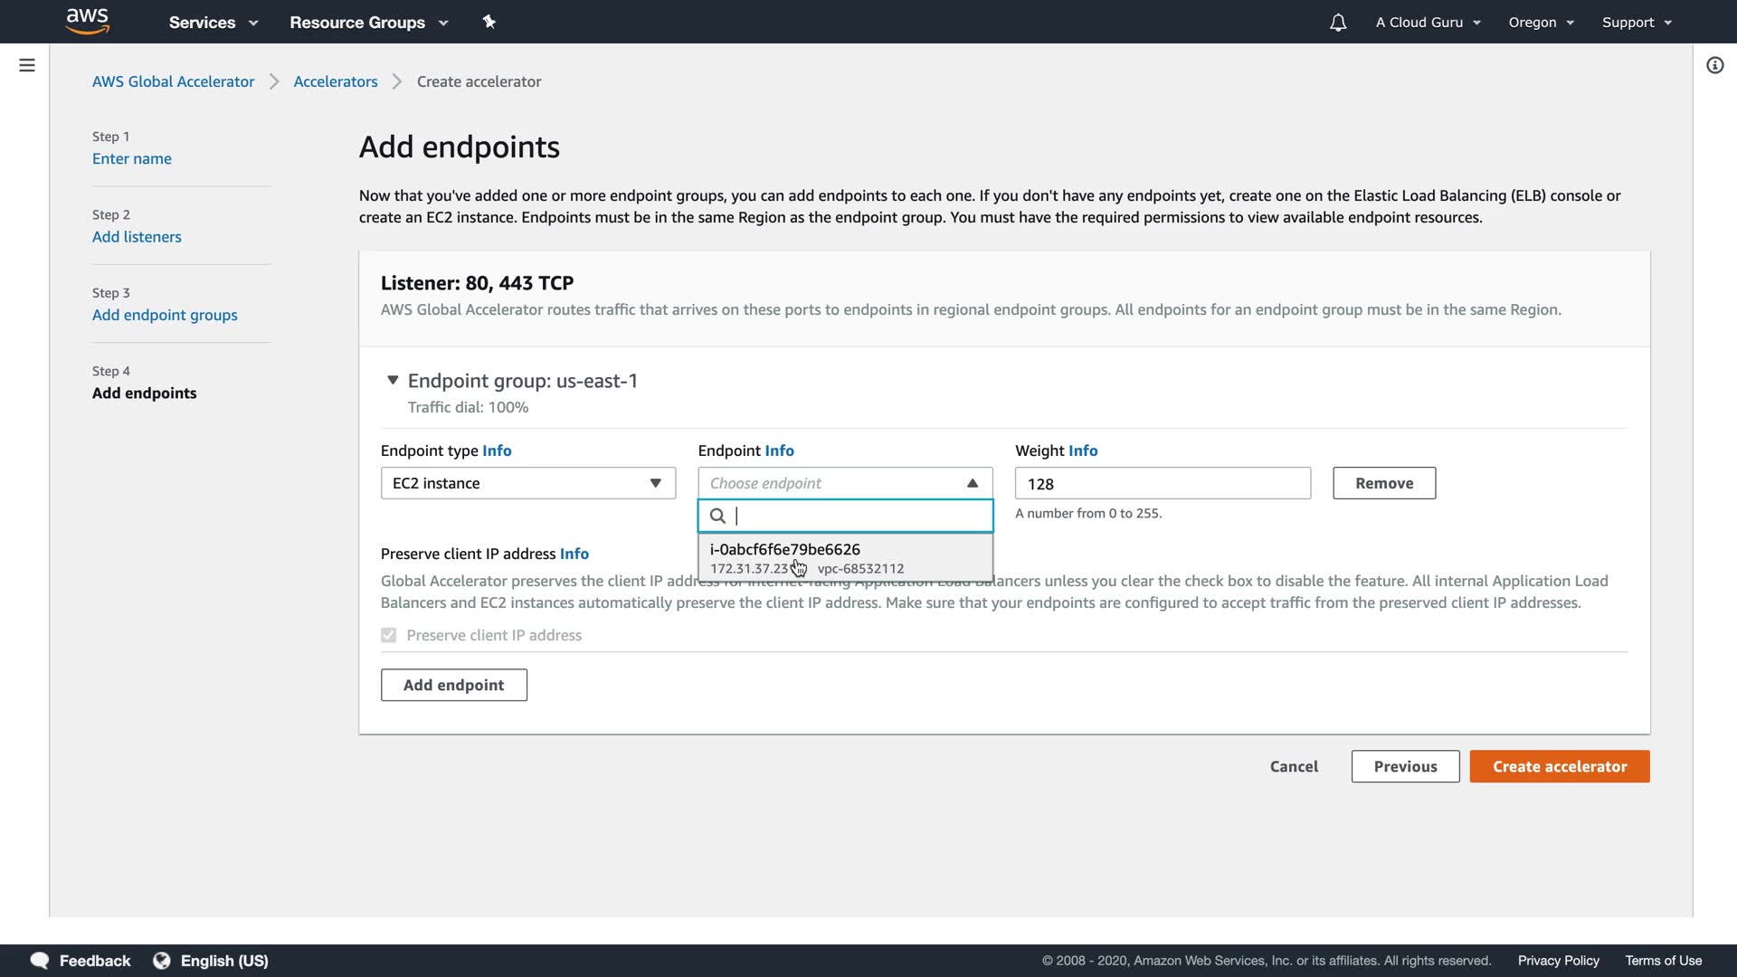
Task: Click the globe language icon
Action: [162, 961]
